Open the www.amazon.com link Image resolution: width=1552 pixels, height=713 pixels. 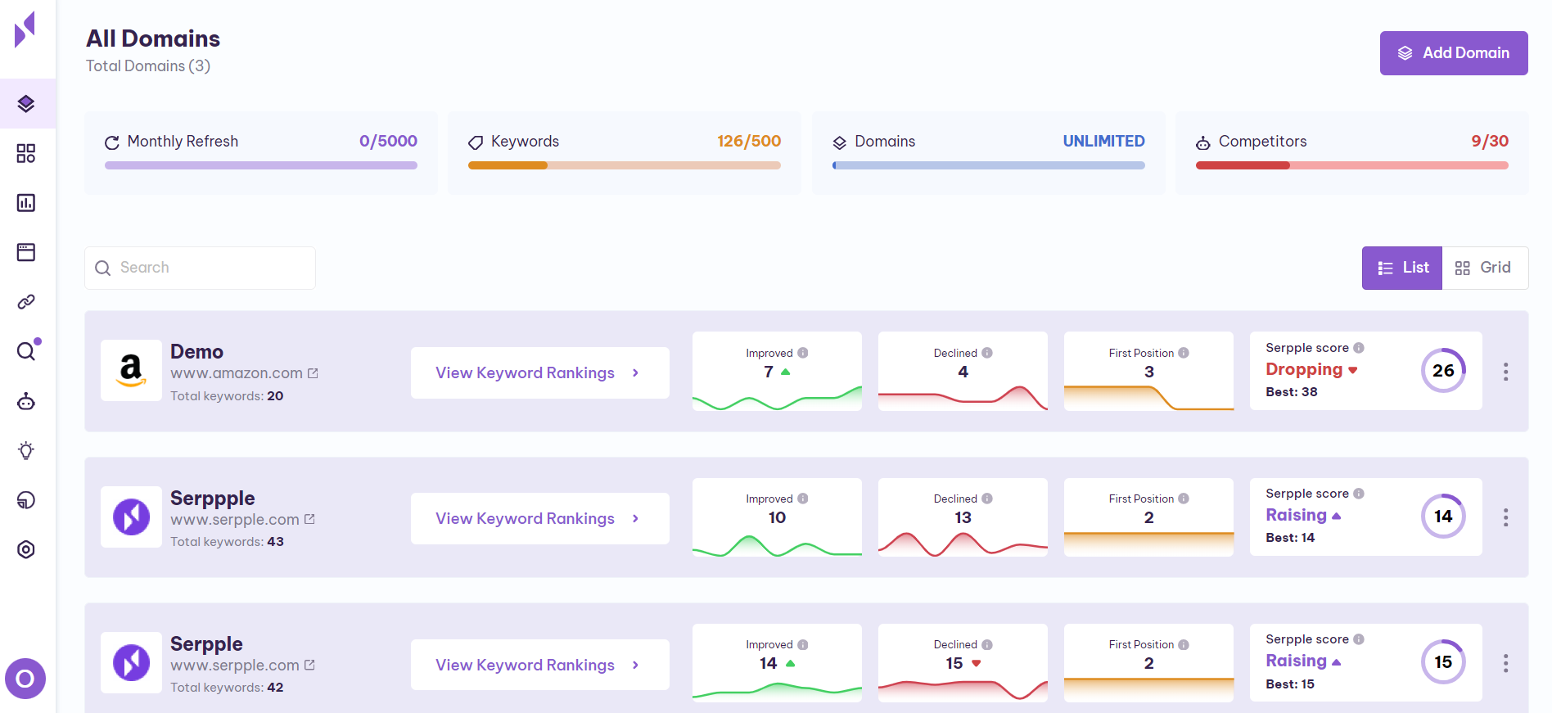point(237,373)
